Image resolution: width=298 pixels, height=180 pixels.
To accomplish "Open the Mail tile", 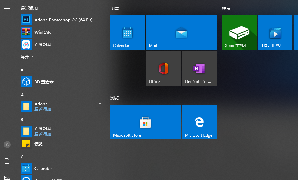I will 181,33.
